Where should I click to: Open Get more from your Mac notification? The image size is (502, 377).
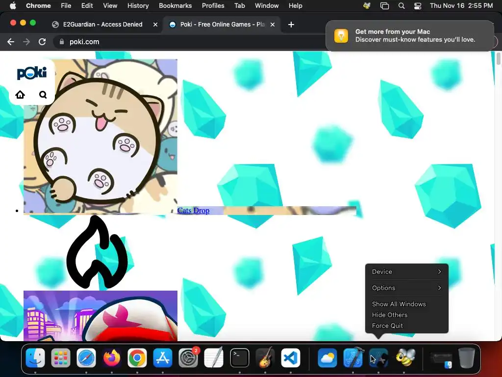pyautogui.click(x=410, y=35)
